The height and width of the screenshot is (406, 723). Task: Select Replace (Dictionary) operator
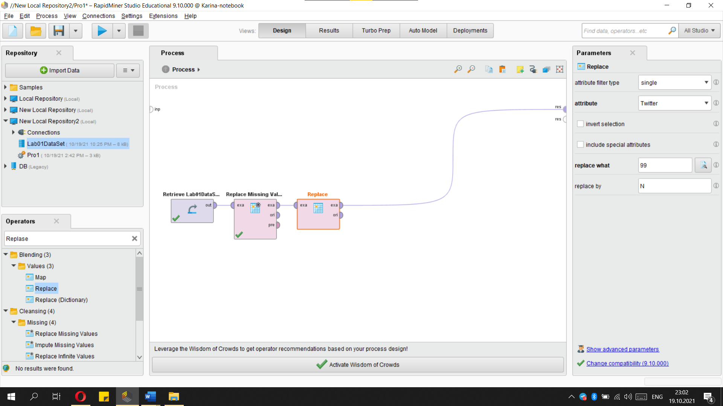coord(61,300)
